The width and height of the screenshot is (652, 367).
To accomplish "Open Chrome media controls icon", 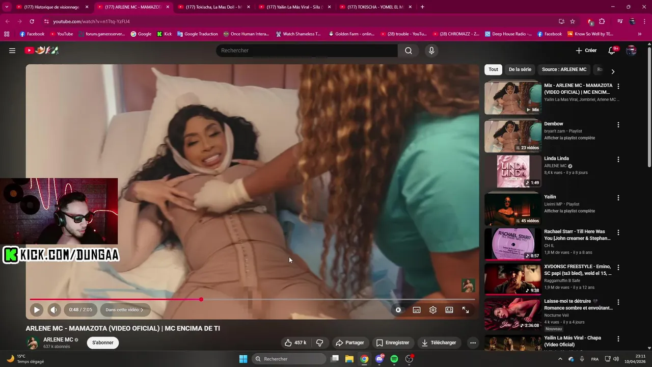I will pyautogui.click(x=620, y=21).
